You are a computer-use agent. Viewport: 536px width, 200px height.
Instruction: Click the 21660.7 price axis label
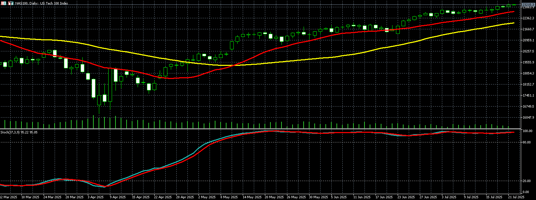[528, 29]
